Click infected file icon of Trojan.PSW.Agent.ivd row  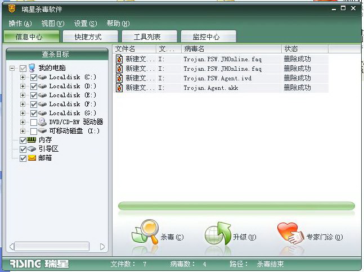point(119,78)
